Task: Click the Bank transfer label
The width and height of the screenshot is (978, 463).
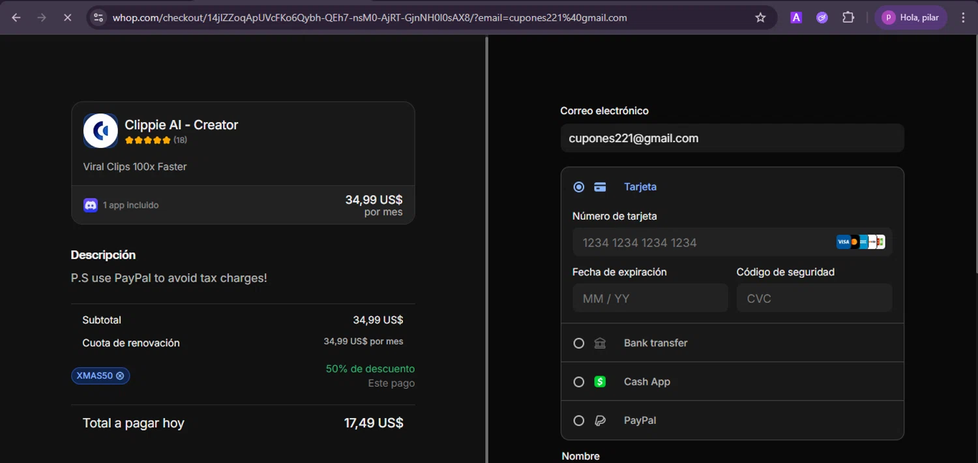Action: (655, 343)
